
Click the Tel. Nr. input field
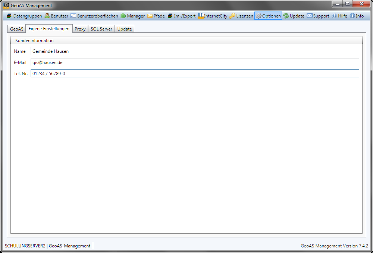tap(195, 73)
